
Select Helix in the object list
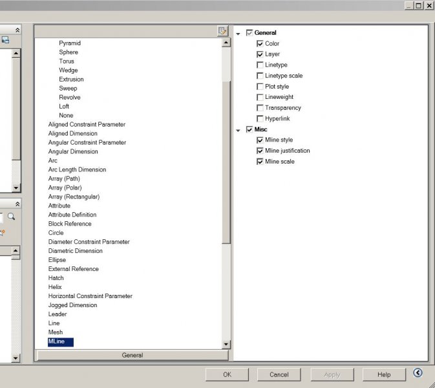55,287
